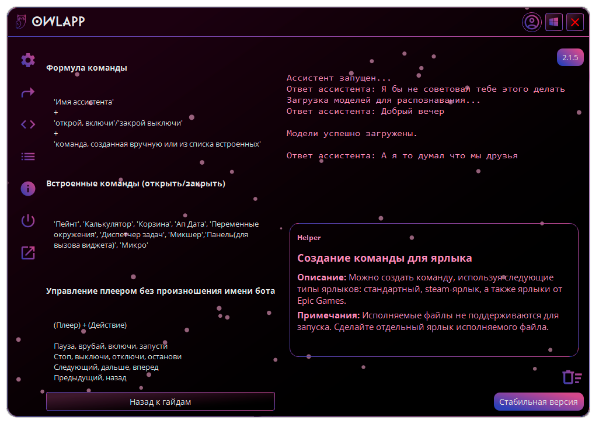Clear the assistant log with the trash icon
Screen dimensions: 599x427
[571, 378]
